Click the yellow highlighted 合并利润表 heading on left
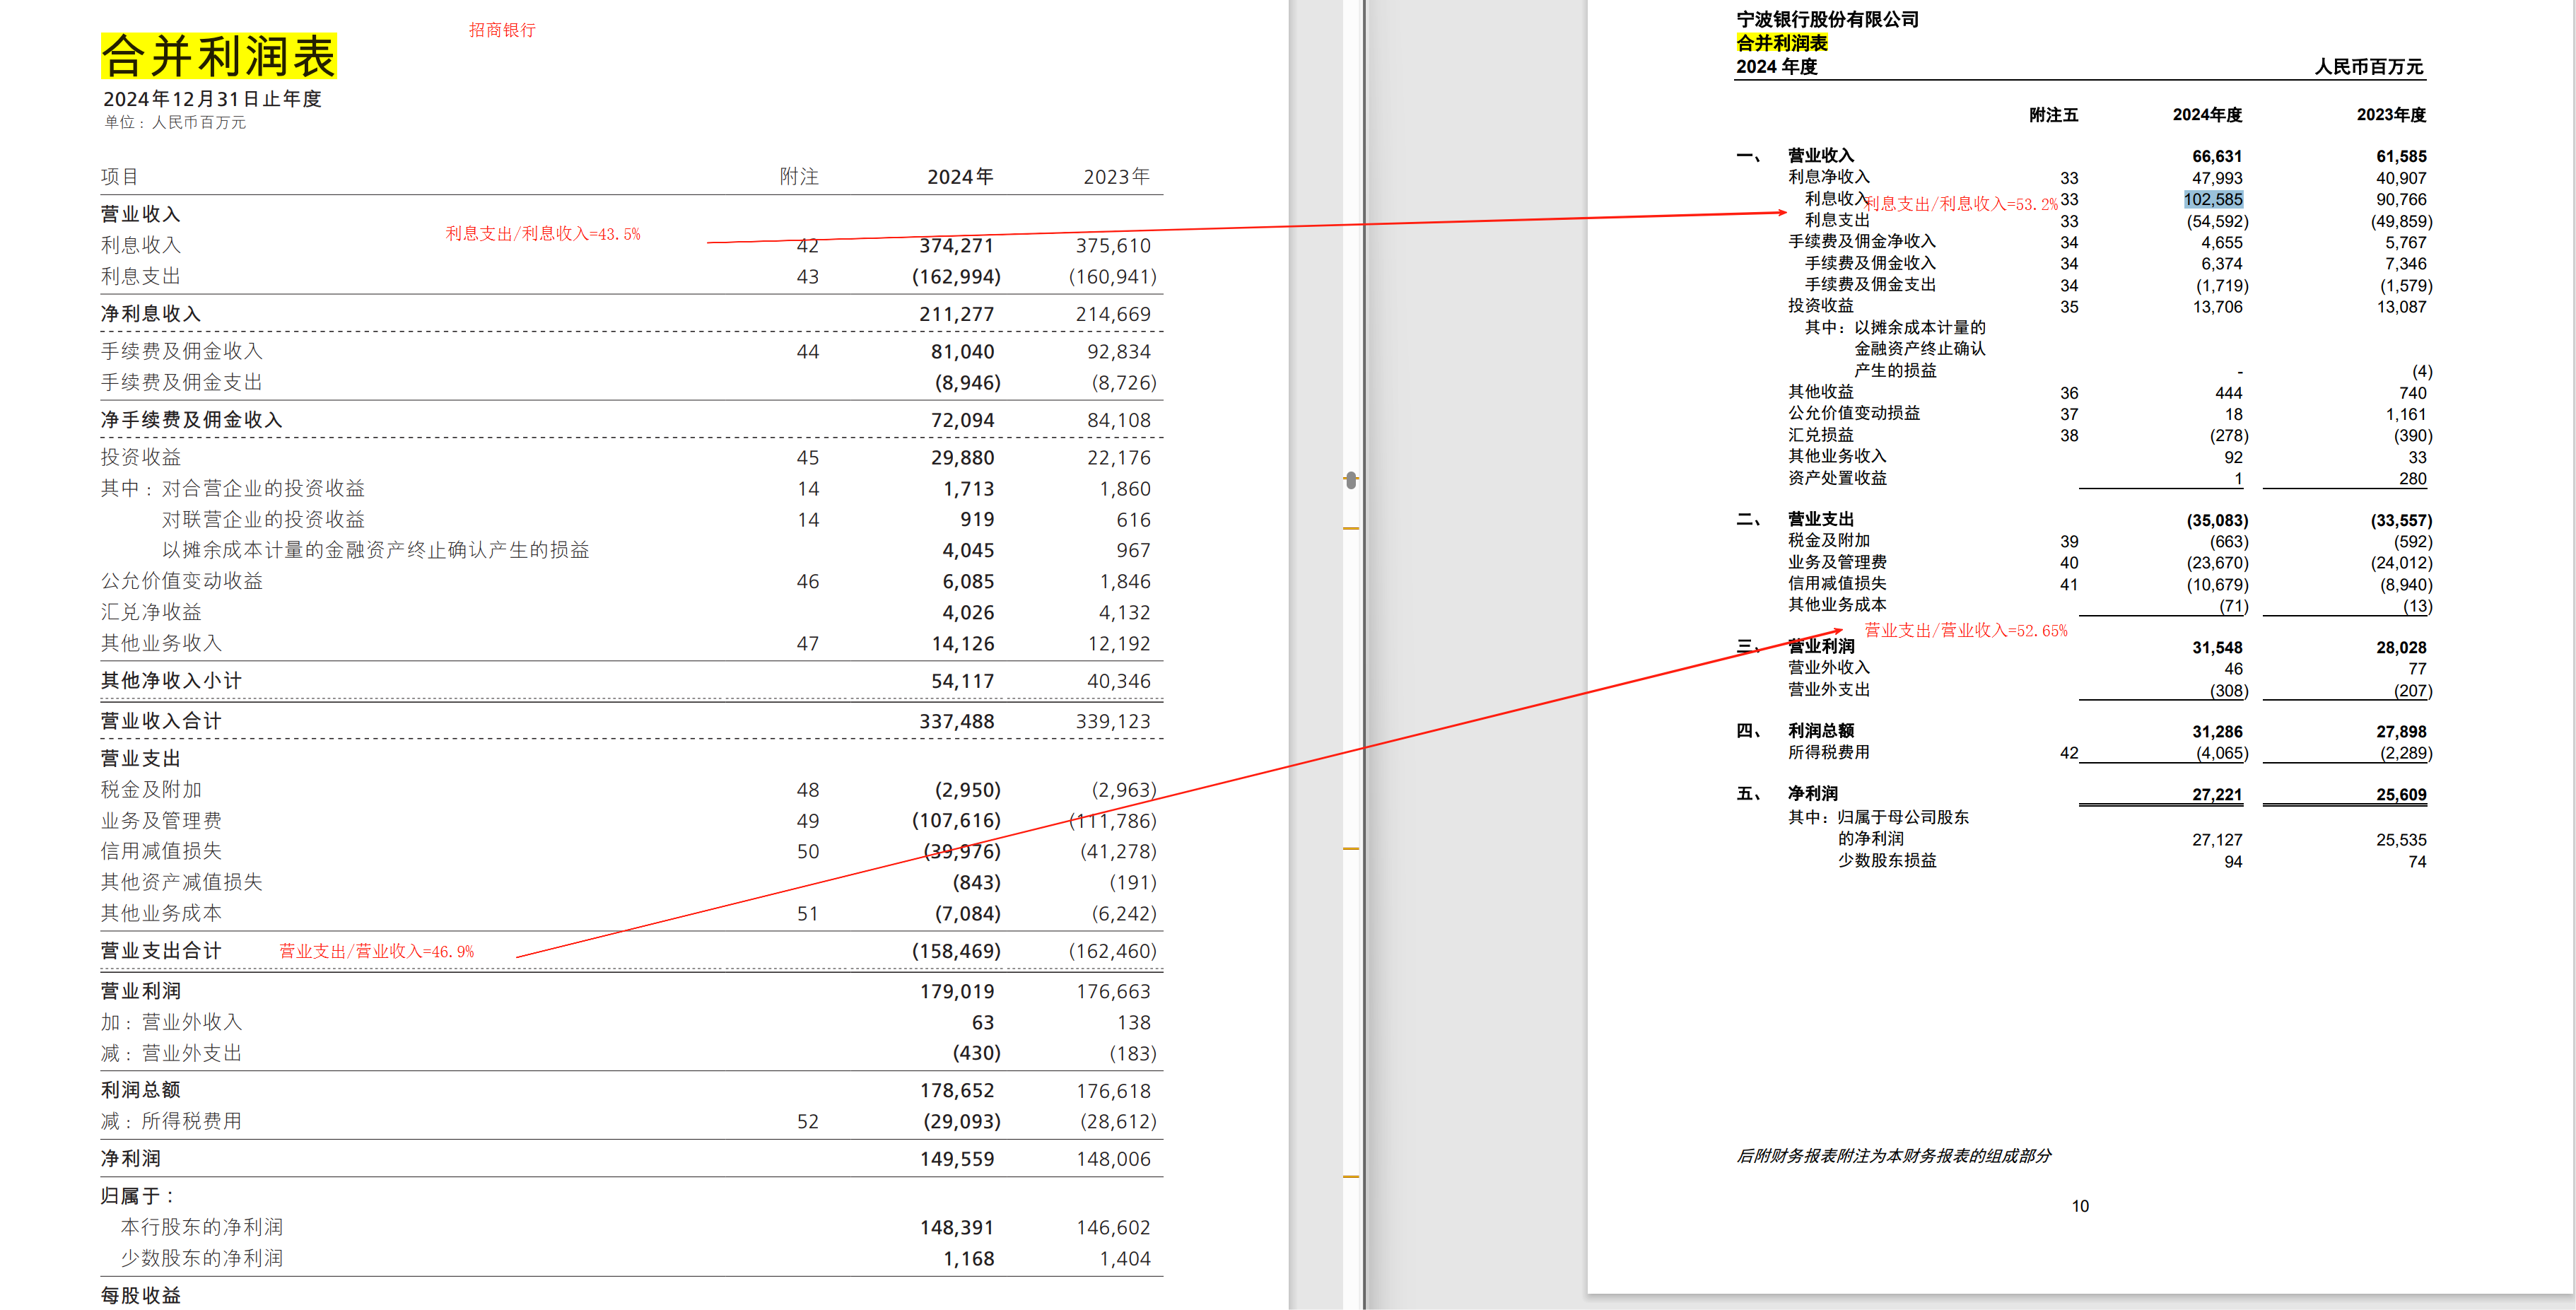Image resolution: width=2576 pixels, height=1310 pixels. (219, 56)
